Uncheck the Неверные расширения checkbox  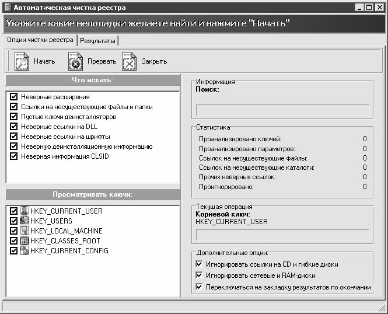click(13, 97)
